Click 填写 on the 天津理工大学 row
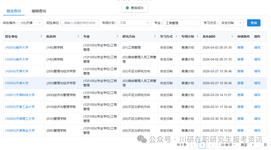This screenshot has width=271, height=150. coord(257,119)
